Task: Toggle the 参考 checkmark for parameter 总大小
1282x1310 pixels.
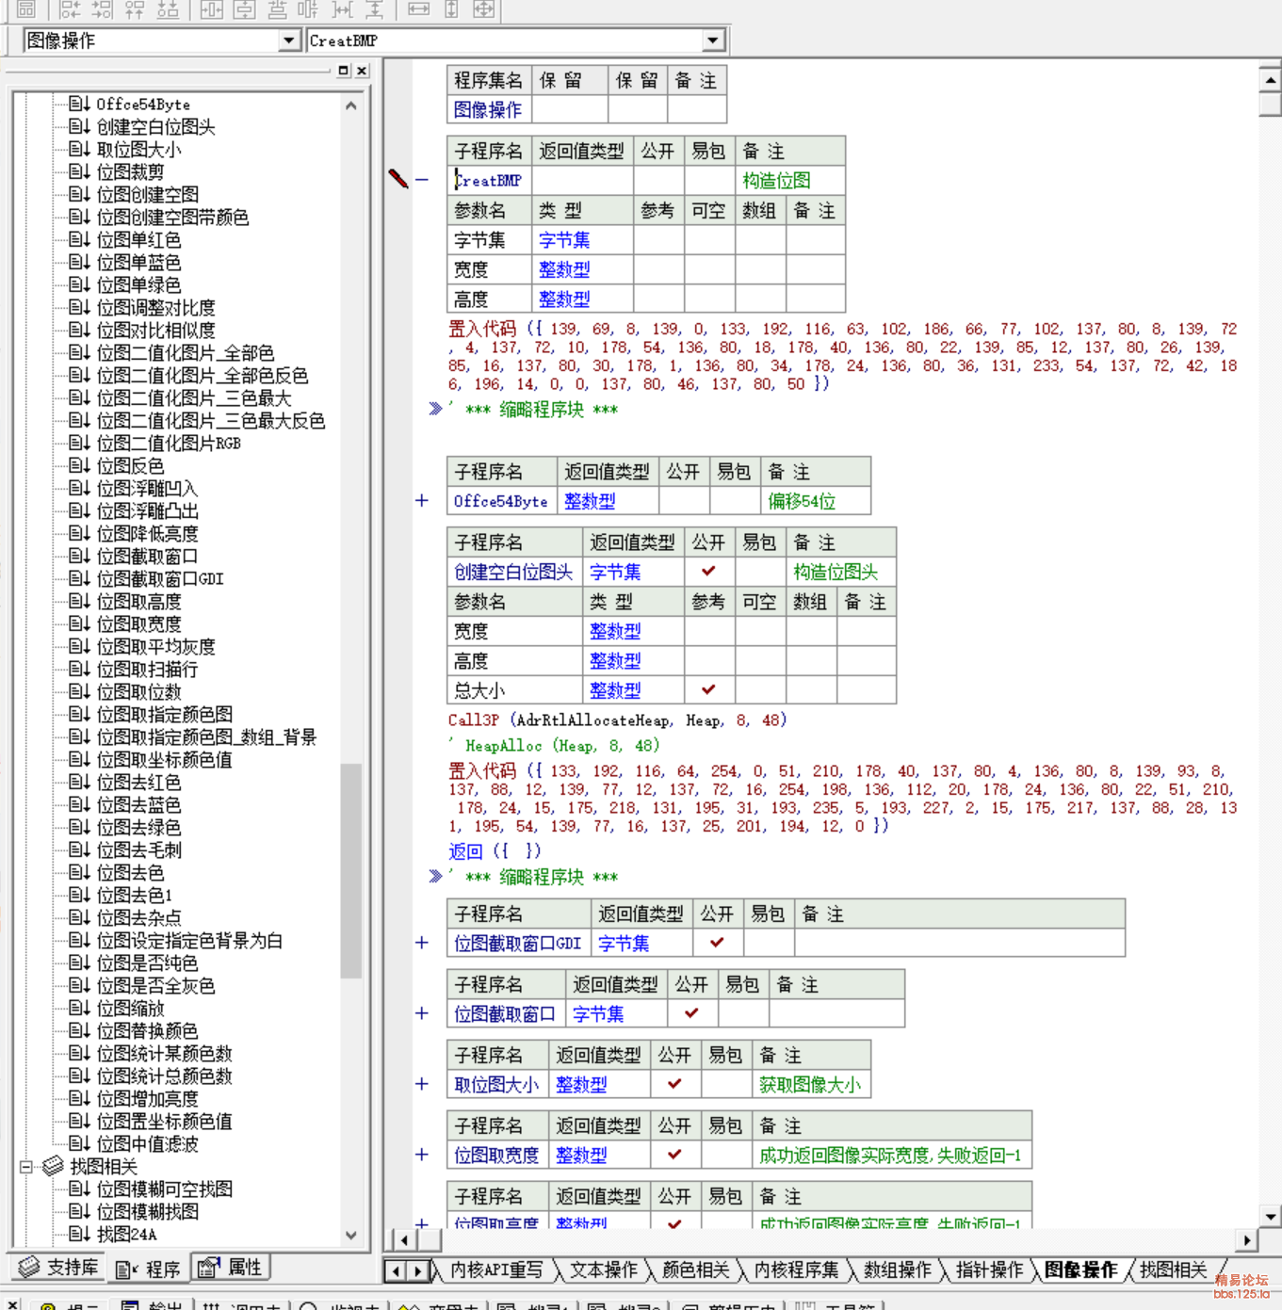Action: [708, 689]
